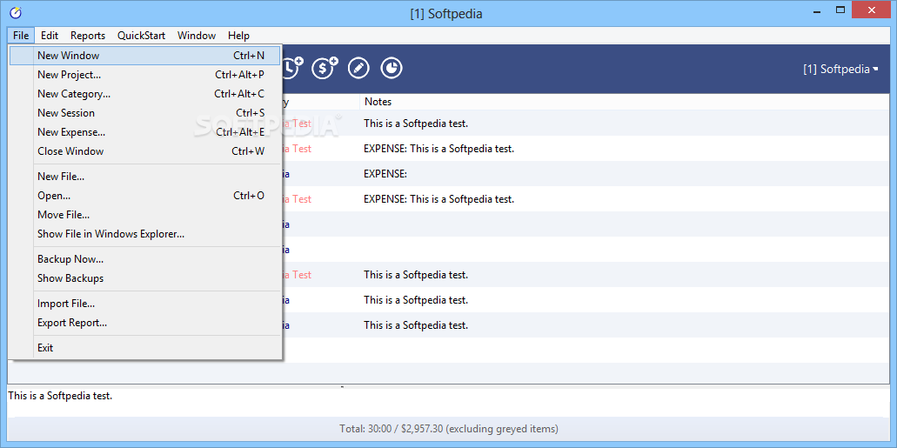
Task: Select Show File in Windows Explorer...
Action: click(x=145, y=233)
